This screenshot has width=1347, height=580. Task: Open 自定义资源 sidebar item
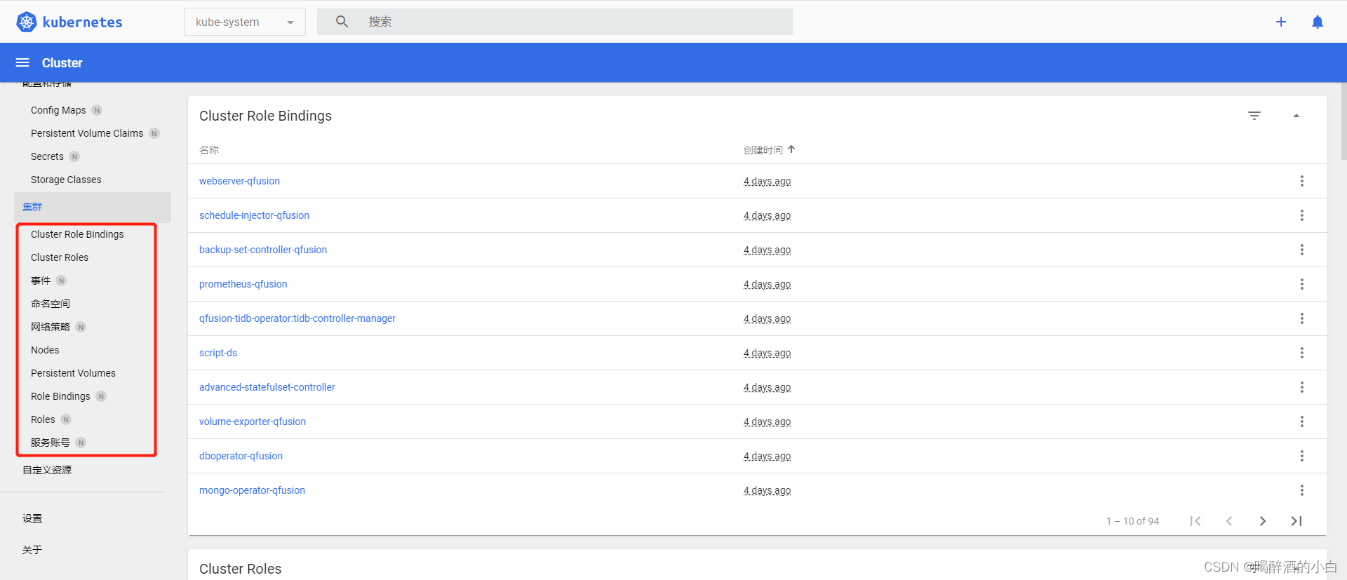(47, 470)
